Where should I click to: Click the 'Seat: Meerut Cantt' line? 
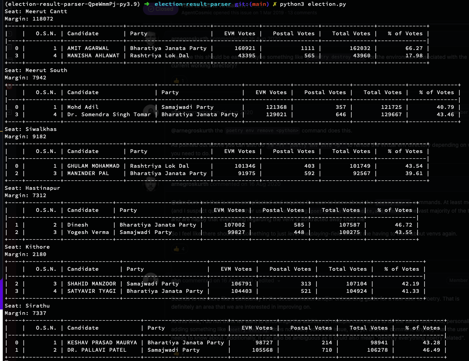pos(36,11)
